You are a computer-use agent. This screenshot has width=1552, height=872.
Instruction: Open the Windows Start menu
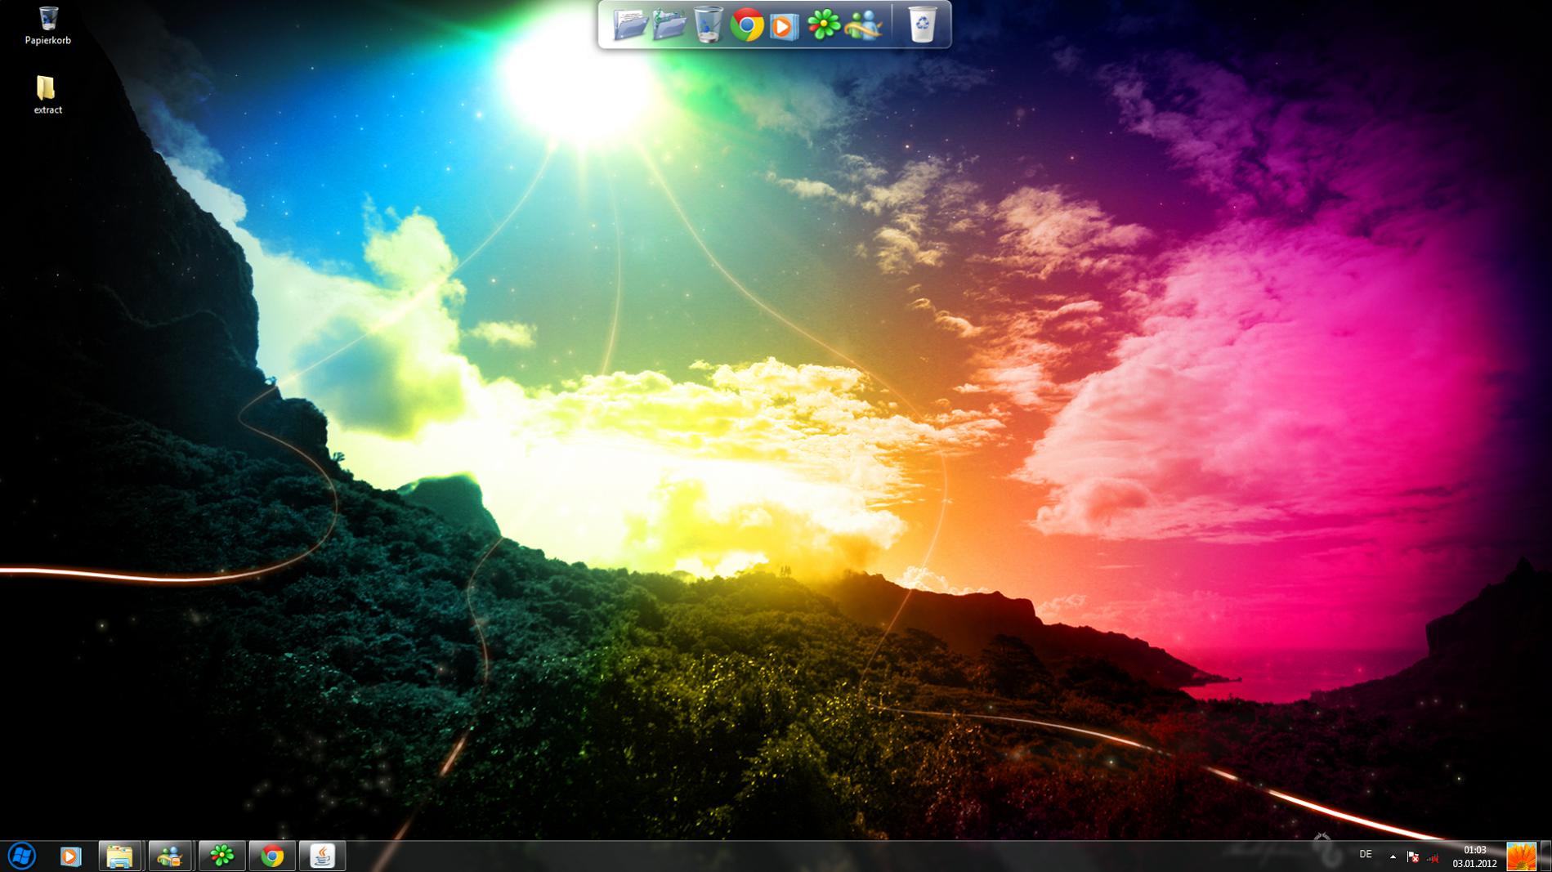[22, 856]
